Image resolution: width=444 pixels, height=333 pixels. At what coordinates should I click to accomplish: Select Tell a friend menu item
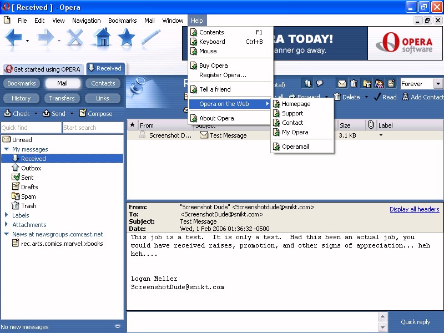coord(230,89)
